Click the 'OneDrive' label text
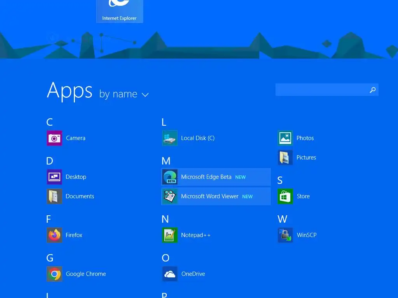Viewport: 398px width, 298px height. 193,274
